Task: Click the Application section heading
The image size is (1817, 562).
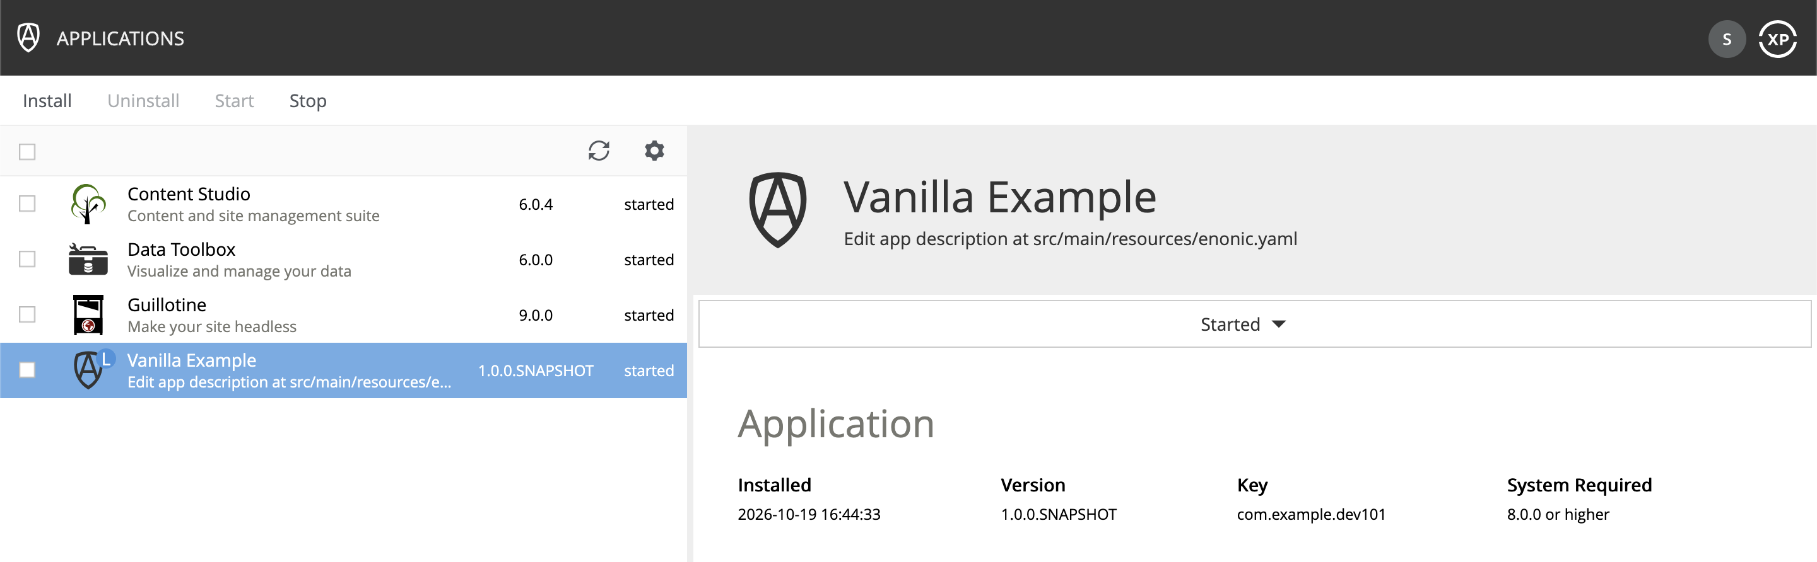Action: click(x=836, y=424)
